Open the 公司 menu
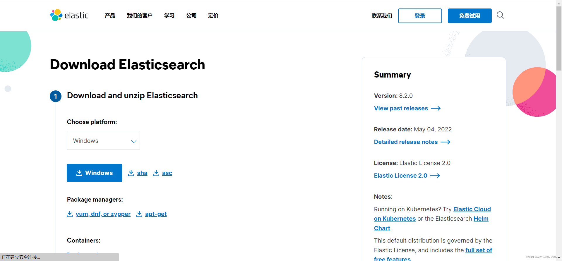The height and width of the screenshot is (261, 562). 191,16
